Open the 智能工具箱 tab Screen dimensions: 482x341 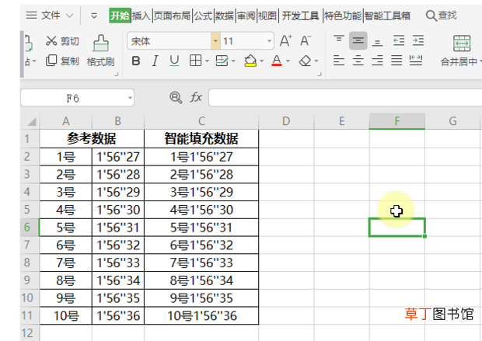click(x=387, y=16)
